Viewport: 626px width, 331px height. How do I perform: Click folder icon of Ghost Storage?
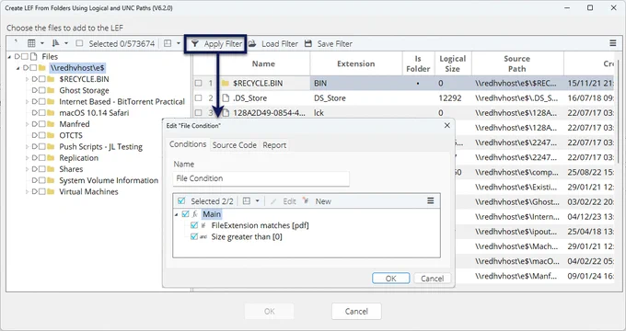(x=51, y=90)
